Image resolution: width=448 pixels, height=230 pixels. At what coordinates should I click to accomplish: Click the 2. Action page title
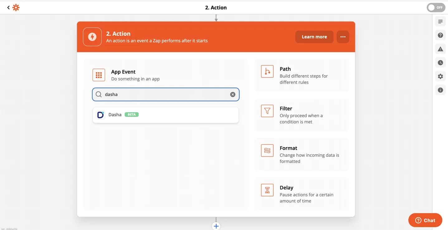(216, 7)
